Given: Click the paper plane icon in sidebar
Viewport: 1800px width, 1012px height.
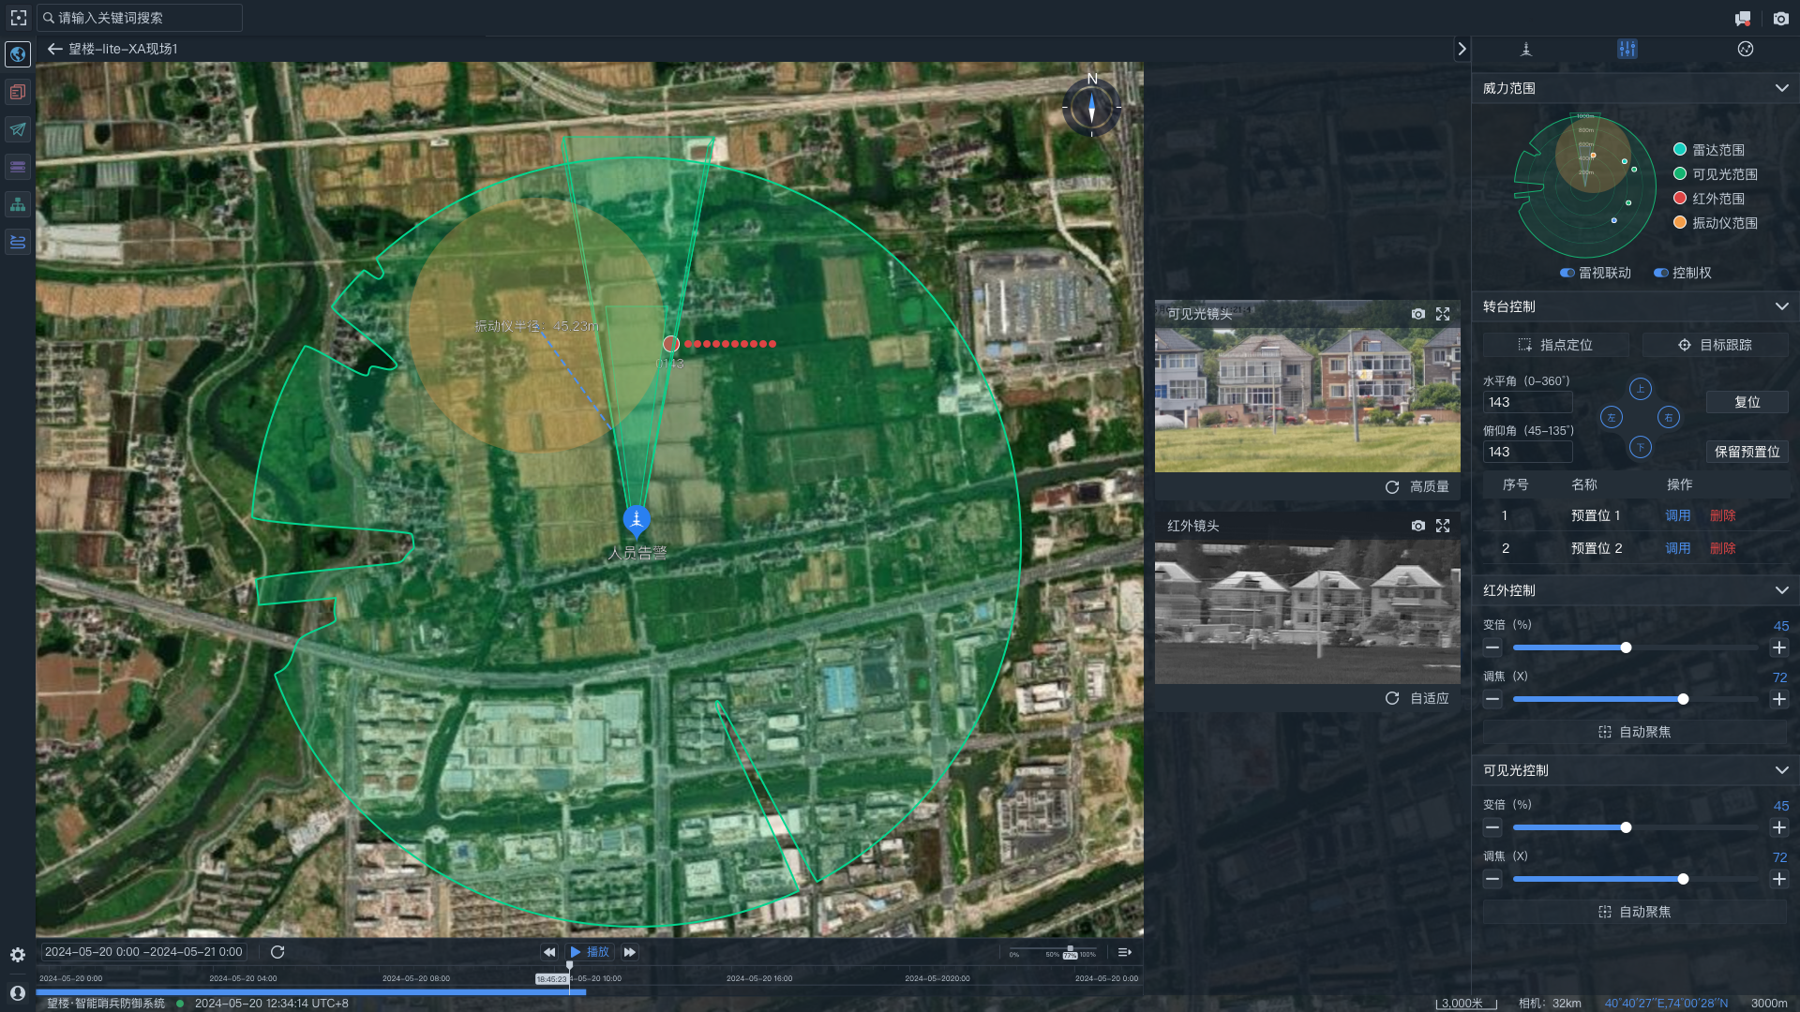Looking at the screenshot, I should (18, 129).
